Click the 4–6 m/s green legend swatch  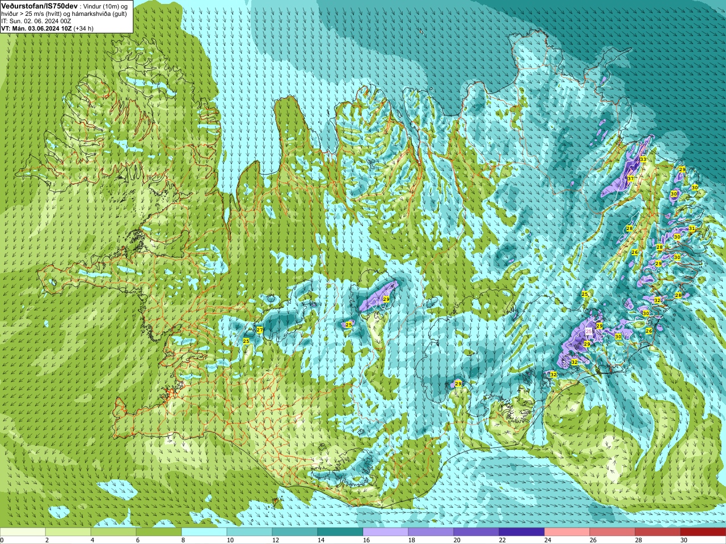pos(113,532)
